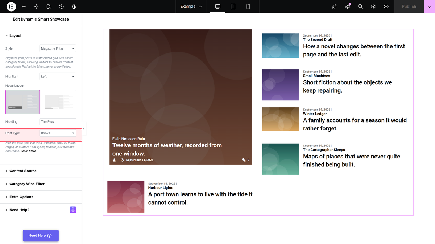Click the Winter Ledger amber thumbnail
The height and width of the screenshot is (244, 435).
point(281,119)
